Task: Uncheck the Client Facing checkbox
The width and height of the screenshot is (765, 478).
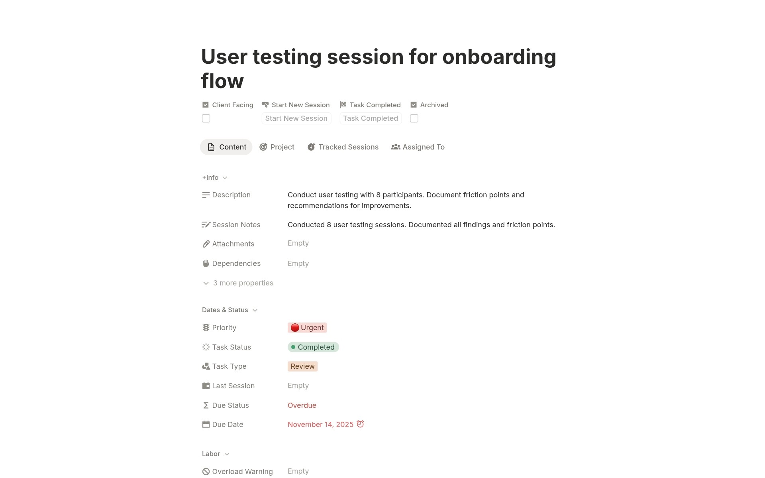Action: [x=206, y=104]
